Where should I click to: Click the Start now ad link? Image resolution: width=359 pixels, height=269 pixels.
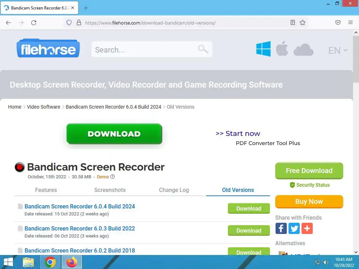coord(238,133)
